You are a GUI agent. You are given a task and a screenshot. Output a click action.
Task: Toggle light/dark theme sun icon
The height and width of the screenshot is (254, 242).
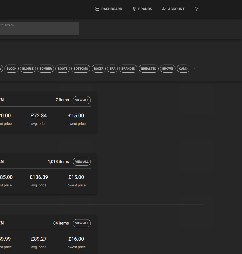(x=197, y=9)
